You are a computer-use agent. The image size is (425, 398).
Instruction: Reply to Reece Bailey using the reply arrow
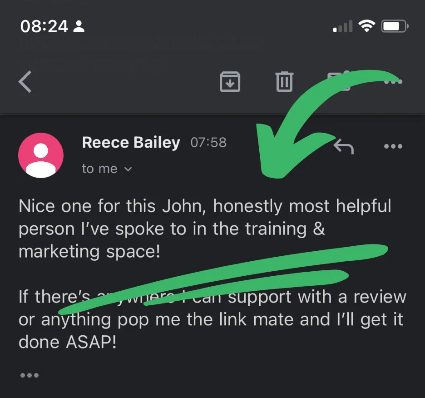343,146
